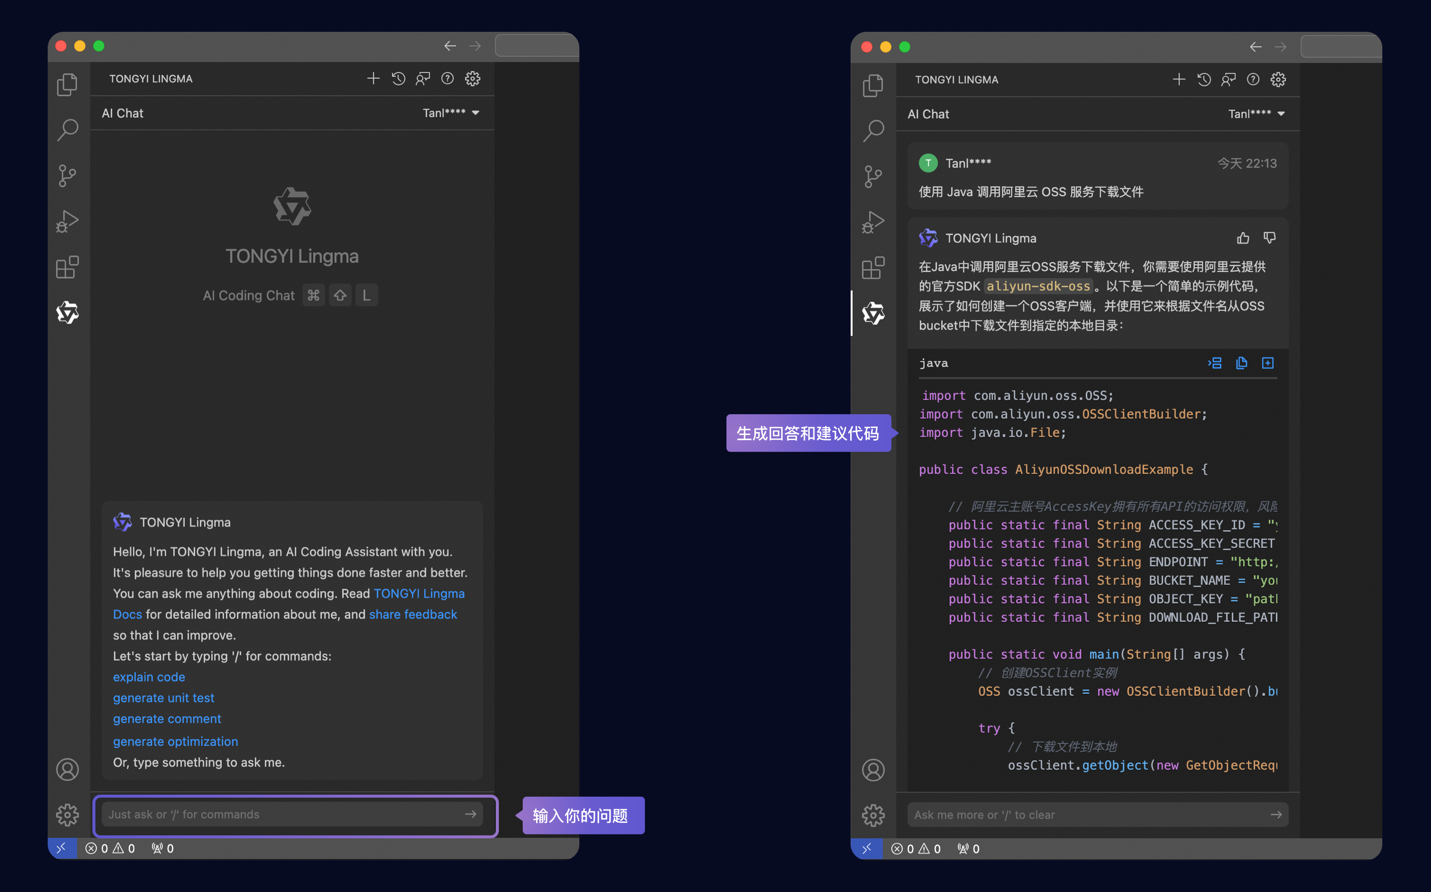Start new chat with plus icon, right window
Image resolution: width=1431 pixels, height=892 pixels.
coord(1179,79)
